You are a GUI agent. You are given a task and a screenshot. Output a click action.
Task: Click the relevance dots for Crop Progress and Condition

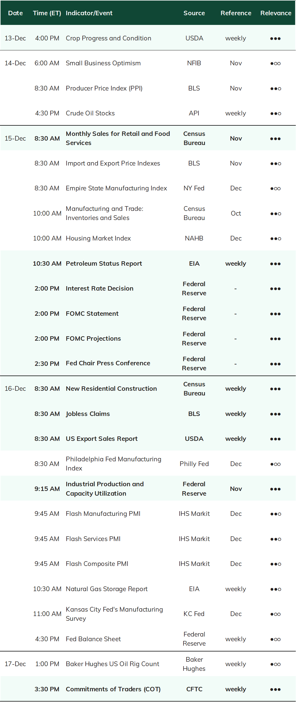pyautogui.click(x=275, y=38)
